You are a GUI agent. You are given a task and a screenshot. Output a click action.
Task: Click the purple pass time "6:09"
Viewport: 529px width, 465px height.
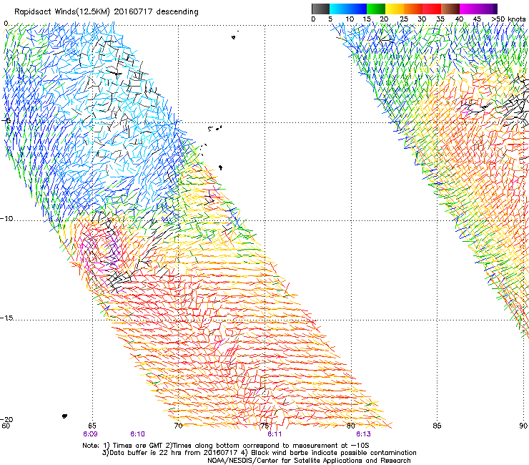90,434
